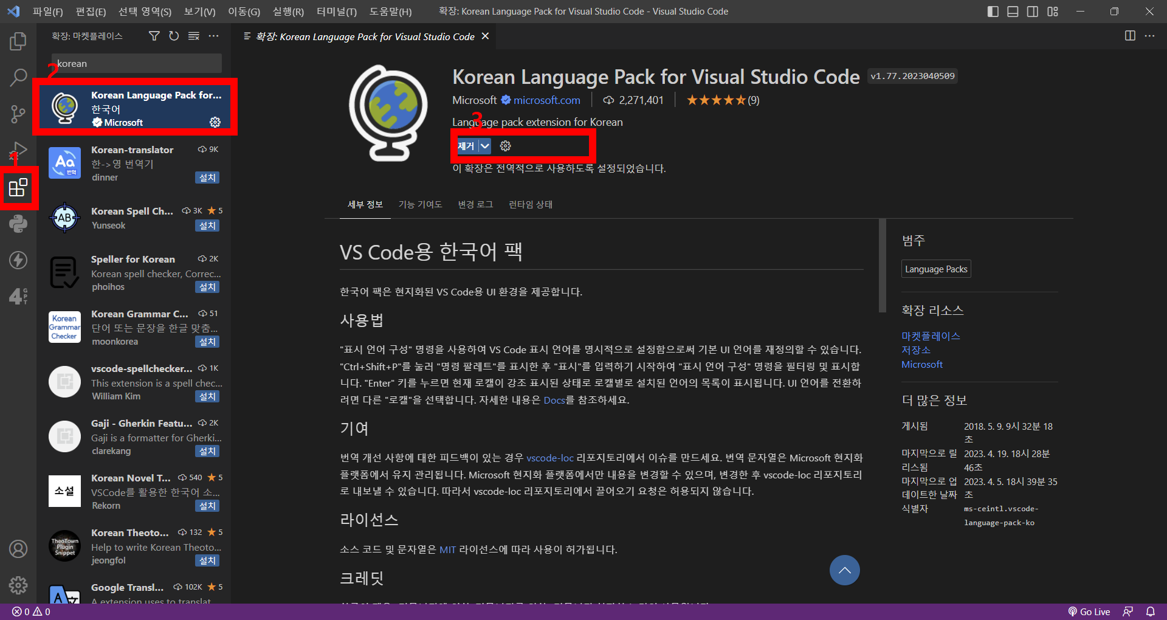
Task: Switch to the 기능 기여도 tab
Action: coord(420,204)
